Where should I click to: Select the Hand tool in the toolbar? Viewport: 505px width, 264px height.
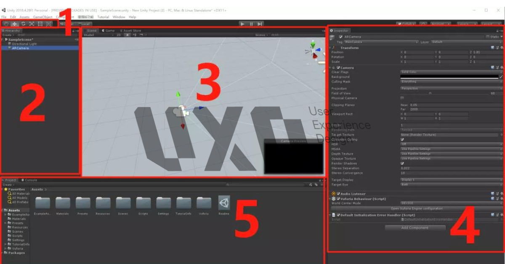[6, 24]
